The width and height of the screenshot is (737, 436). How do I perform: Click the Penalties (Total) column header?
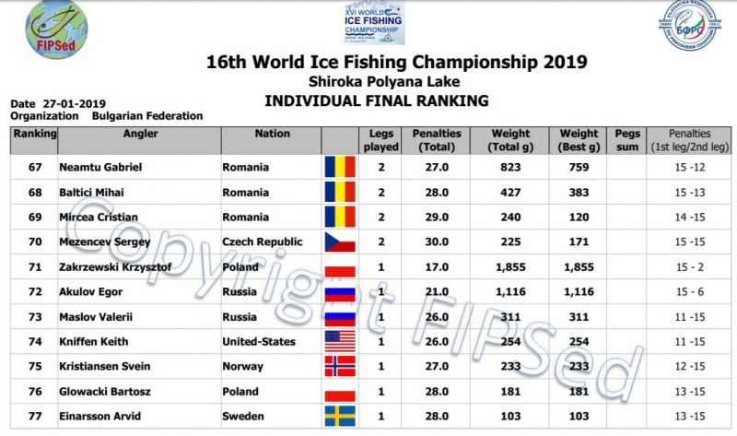point(437,140)
